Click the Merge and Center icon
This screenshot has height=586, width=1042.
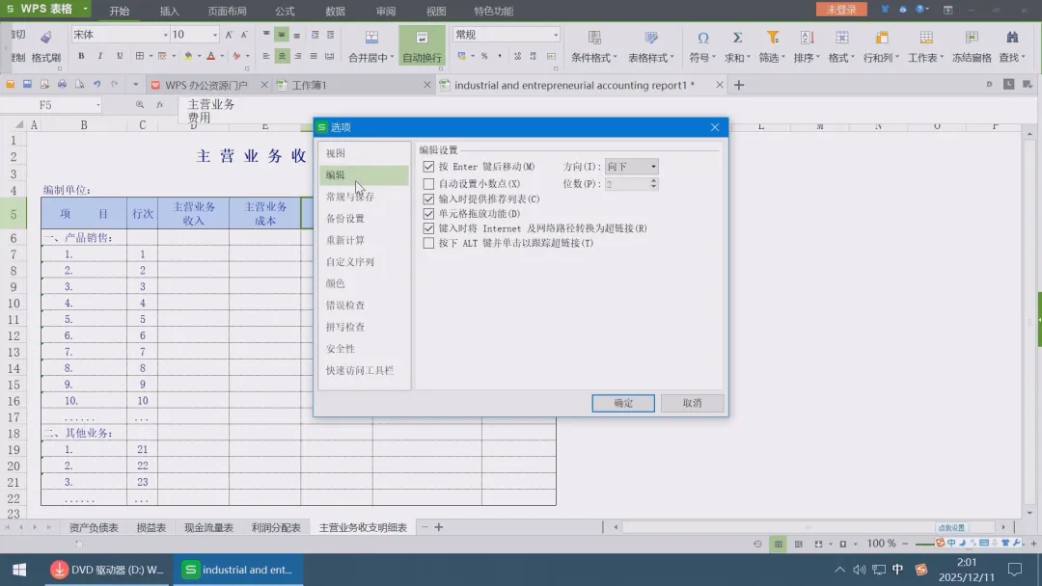click(371, 38)
